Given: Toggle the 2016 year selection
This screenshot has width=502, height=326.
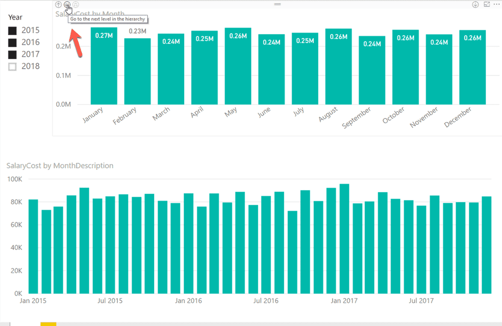Looking at the screenshot, I should pos(12,42).
